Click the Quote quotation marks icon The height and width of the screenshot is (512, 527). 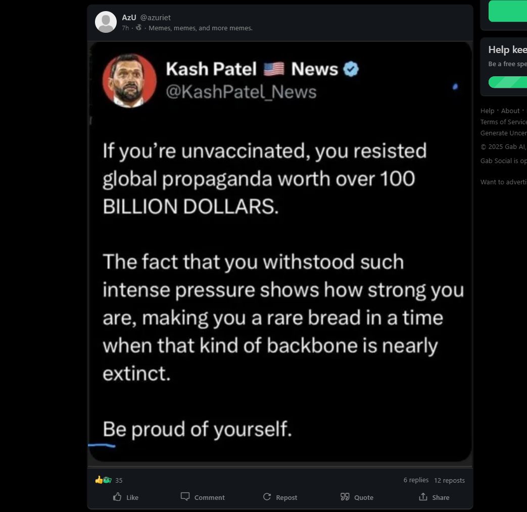345,497
